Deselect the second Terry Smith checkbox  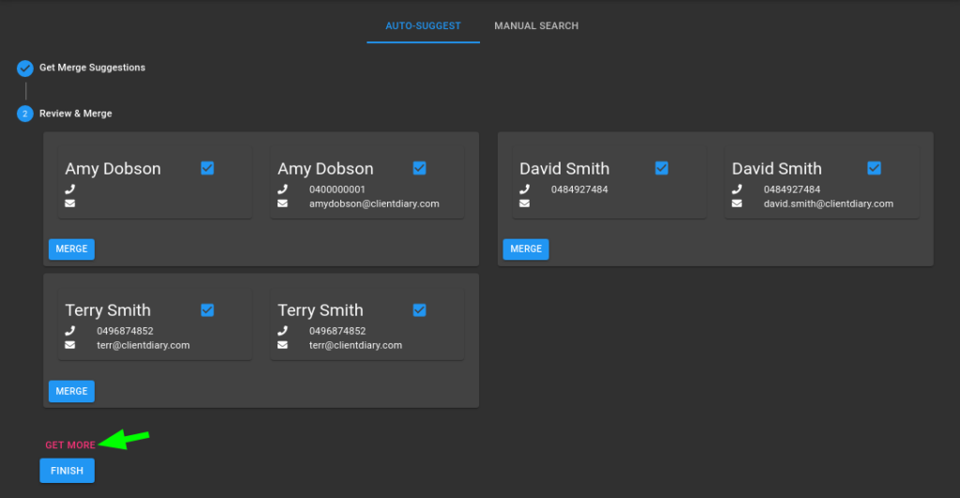[x=419, y=309]
